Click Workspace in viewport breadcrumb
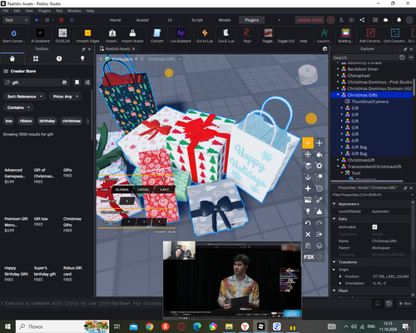The image size is (416, 333). click(x=121, y=59)
